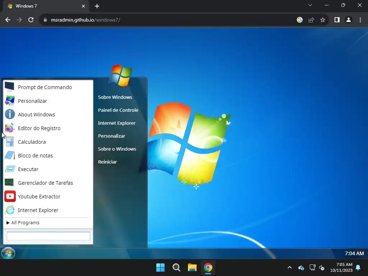Click the Bloco de notas notepad icon

point(10,155)
